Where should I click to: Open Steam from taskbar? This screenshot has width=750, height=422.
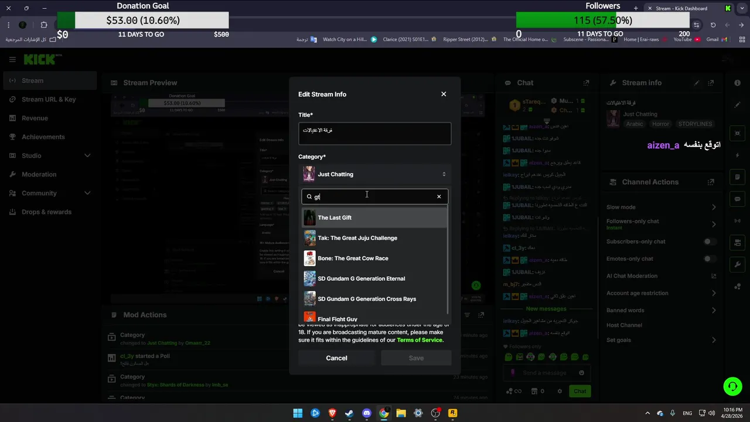click(x=349, y=413)
